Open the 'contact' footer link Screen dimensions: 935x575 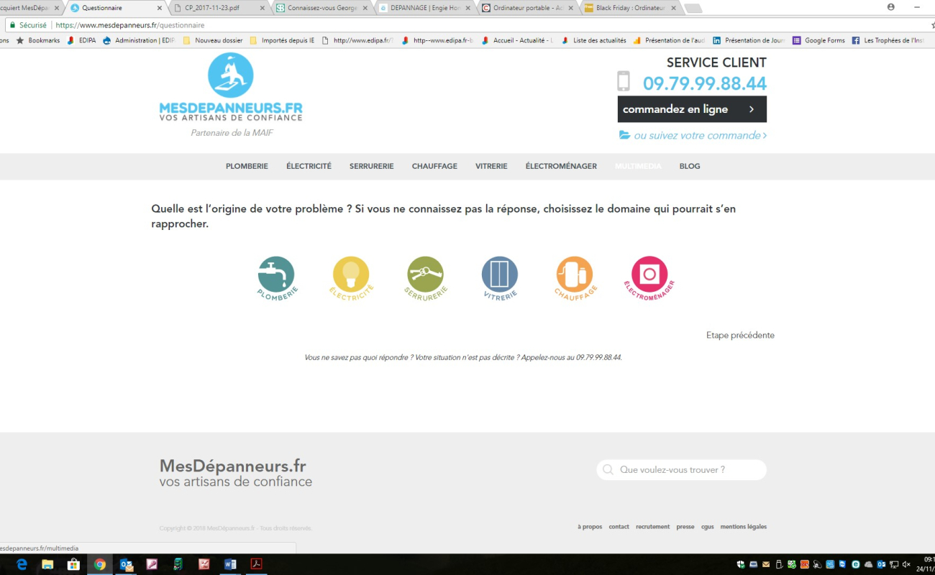click(619, 527)
